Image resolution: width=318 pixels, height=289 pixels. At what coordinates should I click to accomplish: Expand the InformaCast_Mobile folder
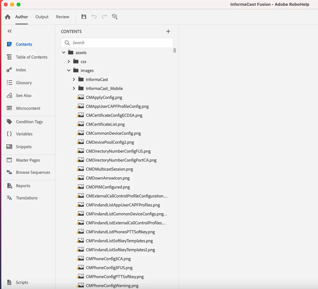(x=74, y=88)
